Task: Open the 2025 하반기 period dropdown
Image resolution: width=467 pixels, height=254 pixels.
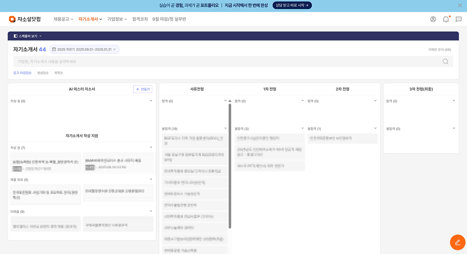Action: (x=84, y=49)
